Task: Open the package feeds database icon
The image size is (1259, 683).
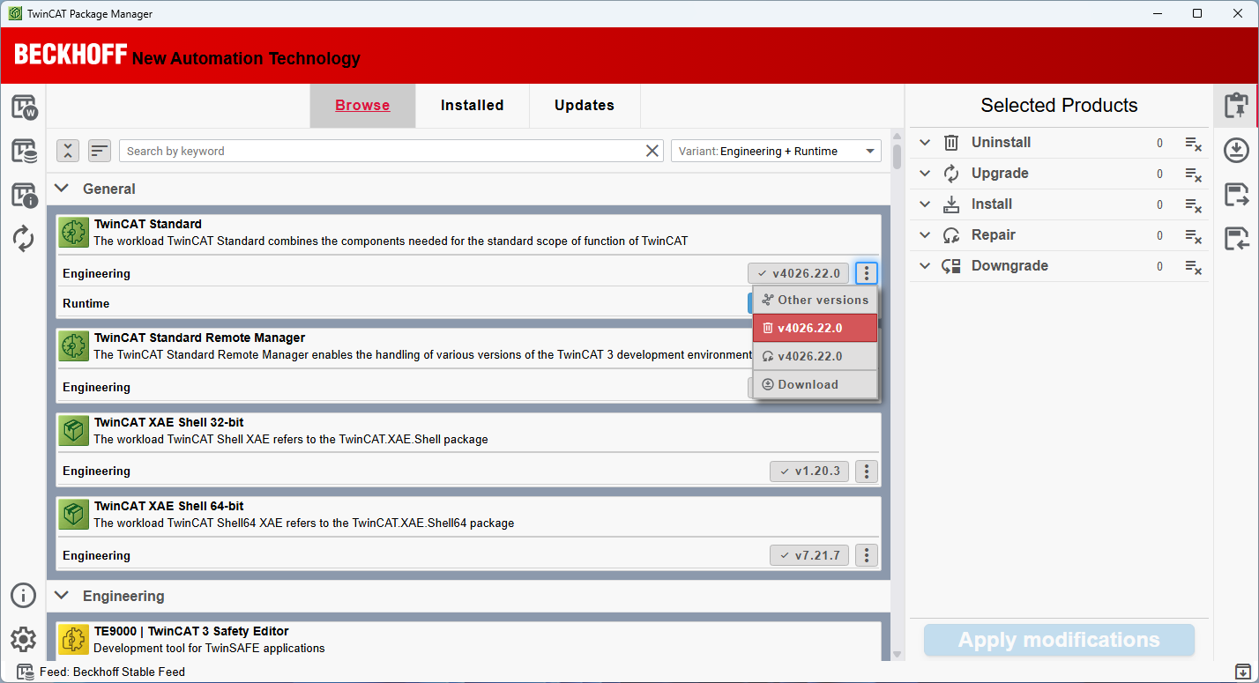Action: click(x=24, y=151)
